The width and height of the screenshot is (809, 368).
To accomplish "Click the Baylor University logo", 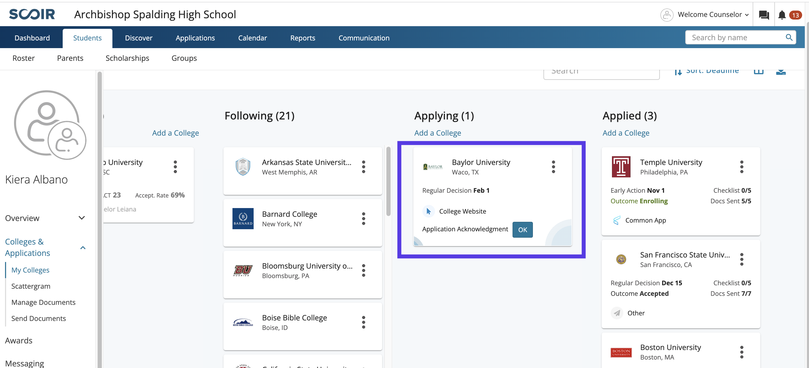I will point(432,167).
